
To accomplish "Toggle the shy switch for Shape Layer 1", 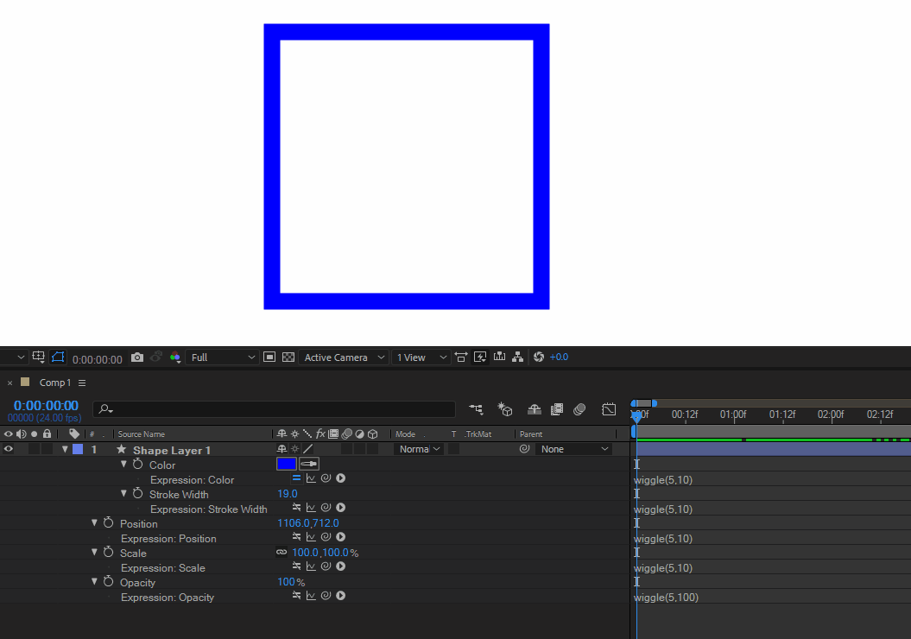I will click(282, 449).
